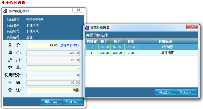Click the 商品色码 value 蓝色 01
Image resolution: width=203 pixels, height=109 pixels.
pyautogui.click(x=32, y=37)
